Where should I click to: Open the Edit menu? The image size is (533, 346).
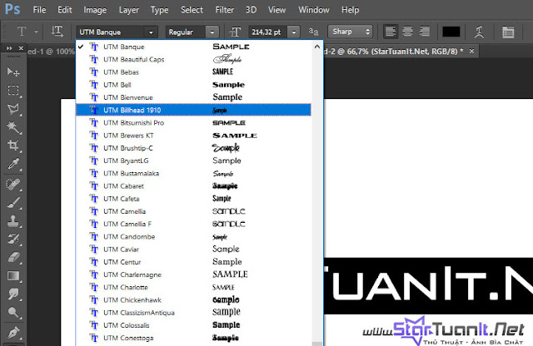tap(65, 10)
